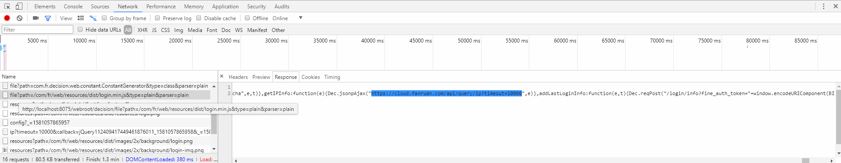Click into the Filter text box
The height and width of the screenshot is (163, 841).
(x=37, y=29)
